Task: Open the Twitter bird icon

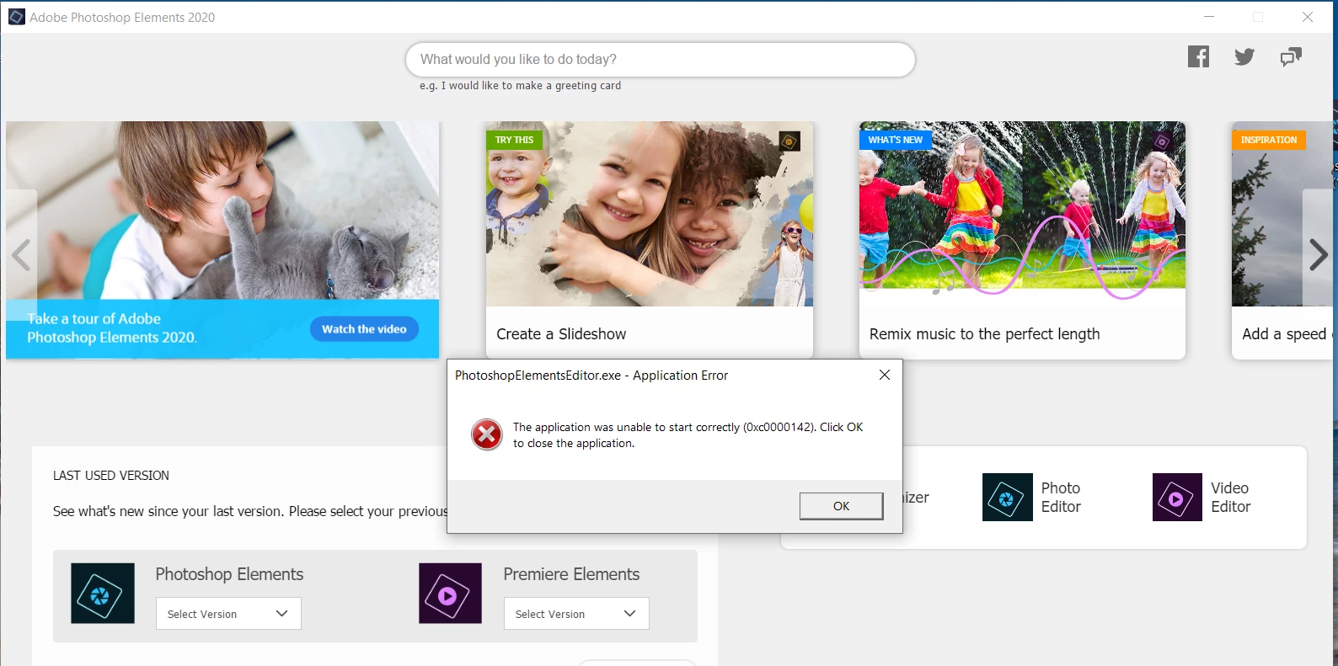Action: [1244, 57]
